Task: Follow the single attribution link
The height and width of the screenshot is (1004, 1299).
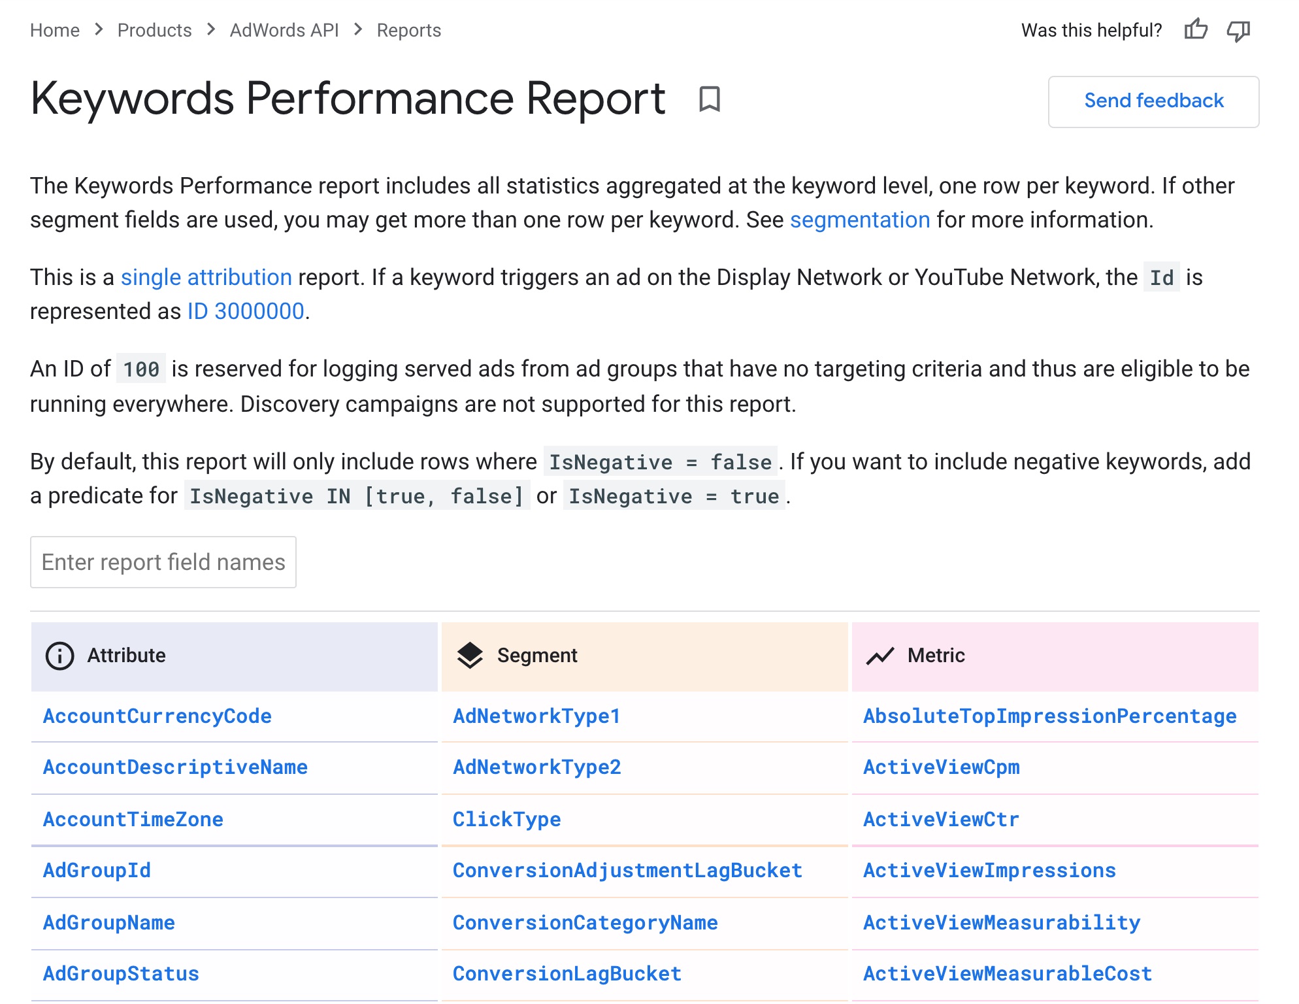Action: 206,277
